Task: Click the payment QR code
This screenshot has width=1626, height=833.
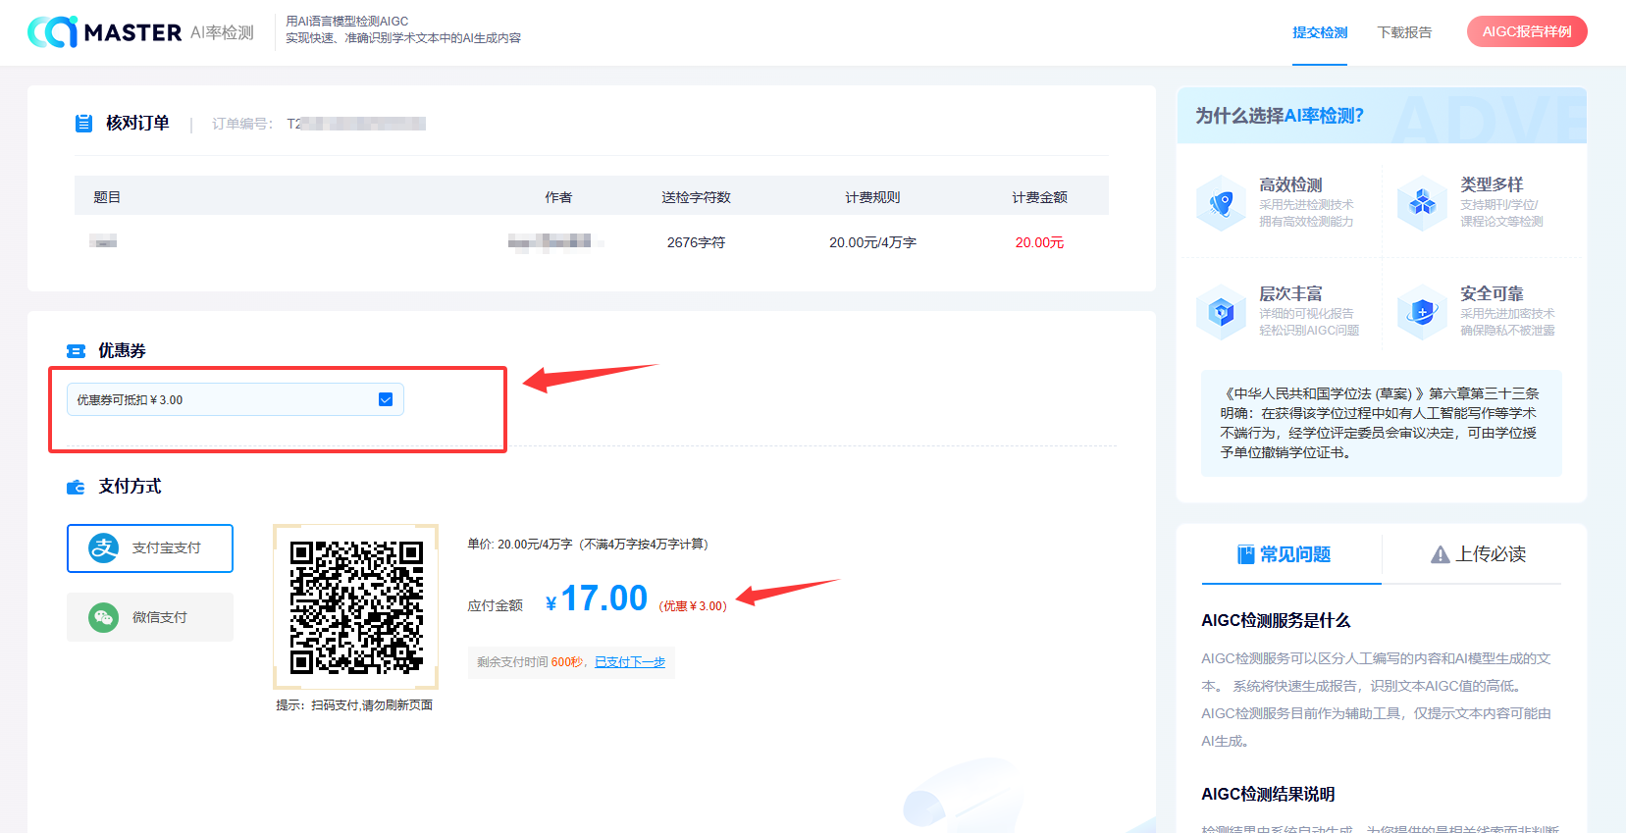Action: [x=356, y=607]
